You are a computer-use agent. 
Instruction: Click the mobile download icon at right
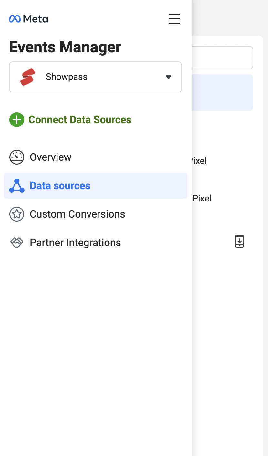pyautogui.click(x=239, y=241)
